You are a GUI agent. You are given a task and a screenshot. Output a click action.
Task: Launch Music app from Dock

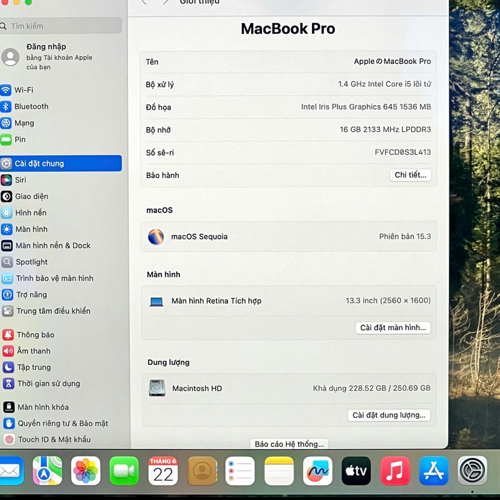(x=395, y=471)
